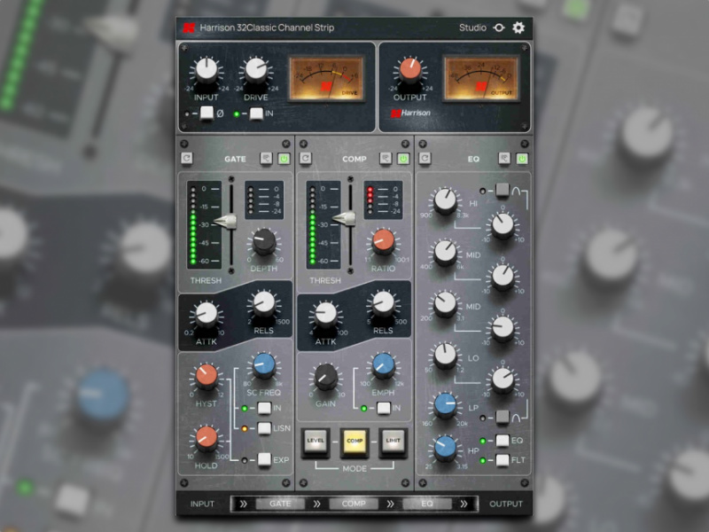The height and width of the screenshot is (532, 709).
Task: Toggle the LISN sidechain listen button
Action: (x=264, y=428)
